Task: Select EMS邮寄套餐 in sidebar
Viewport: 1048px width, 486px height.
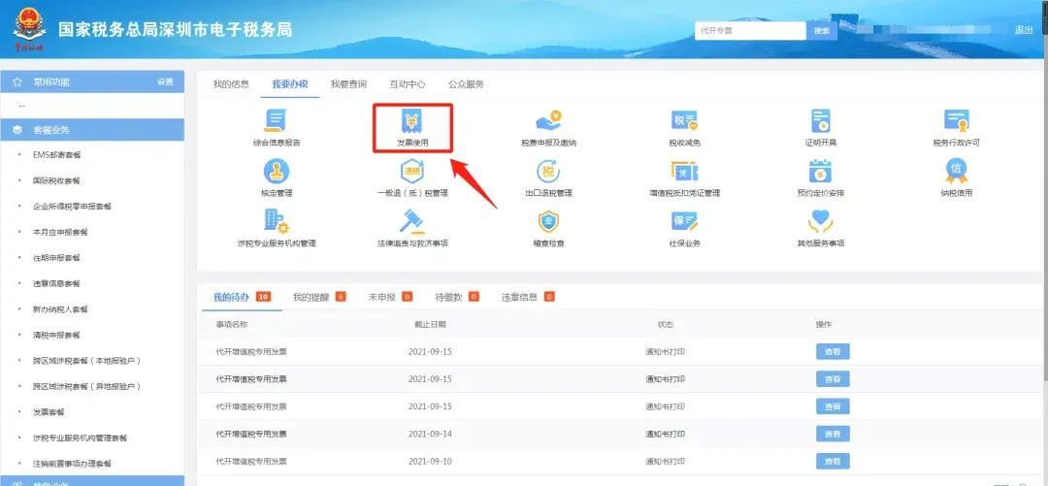Action: [x=57, y=154]
